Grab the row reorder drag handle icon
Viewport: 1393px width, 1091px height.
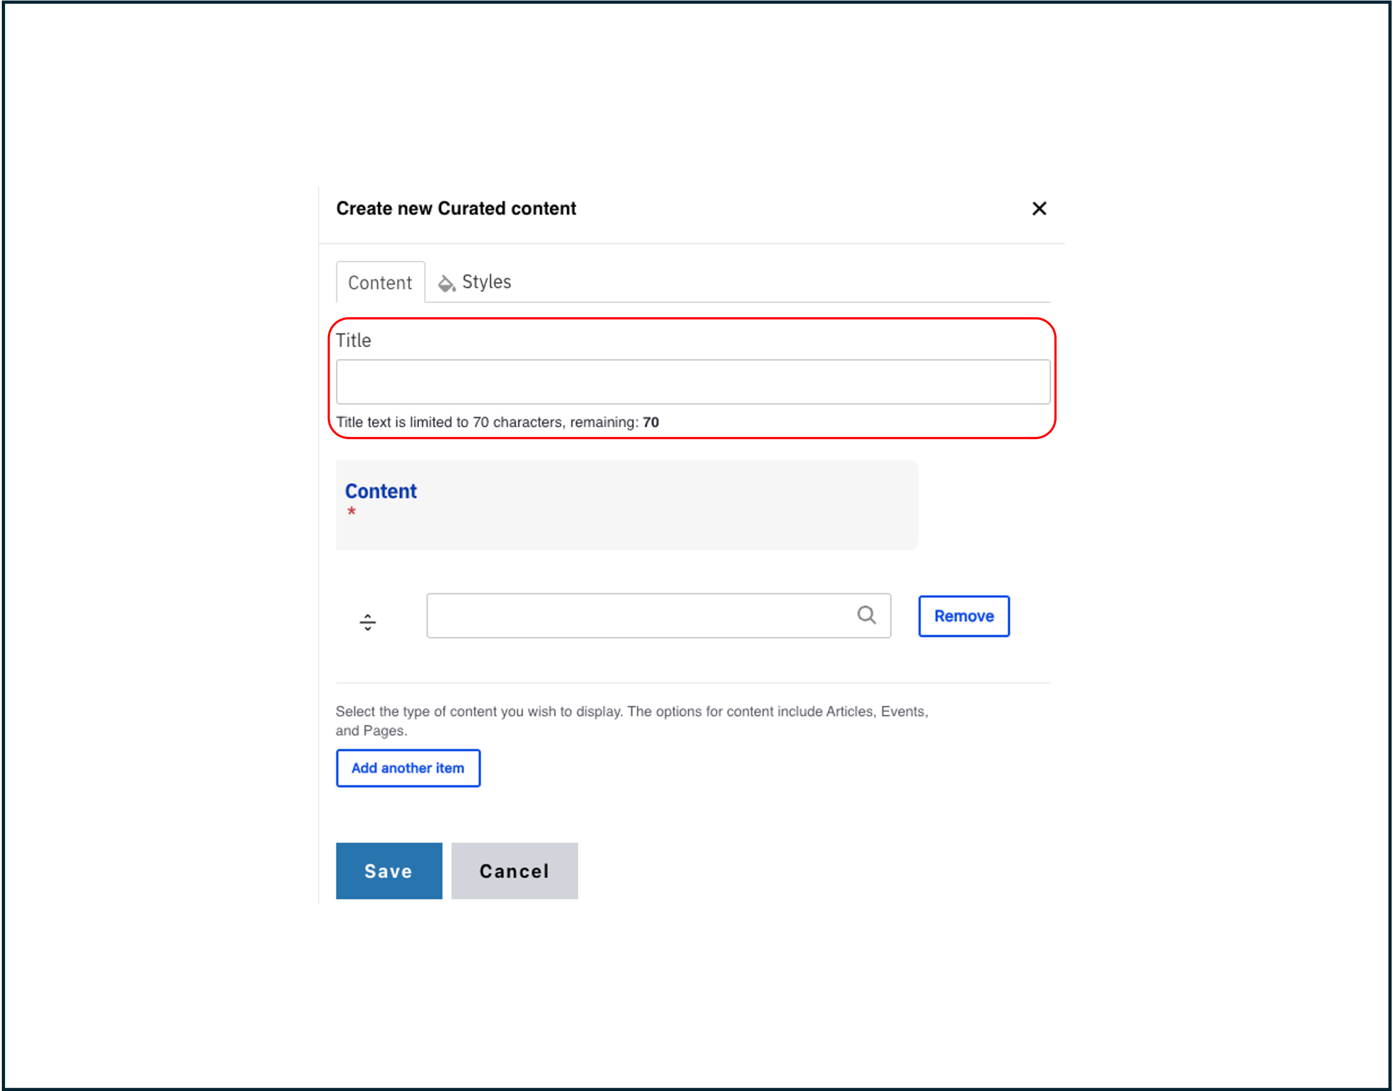click(x=368, y=622)
